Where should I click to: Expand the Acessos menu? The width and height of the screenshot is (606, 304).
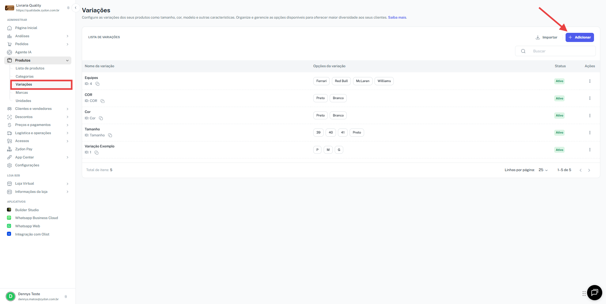[67, 141]
